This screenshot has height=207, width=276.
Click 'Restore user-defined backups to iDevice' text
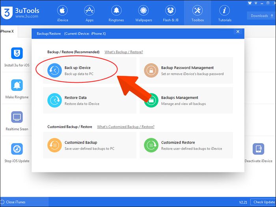tap(192, 149)
